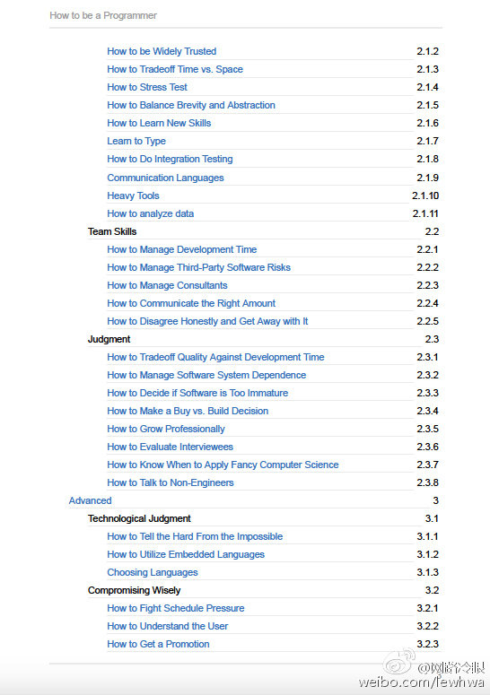Open 'How to Evaluate Interviewees' link
The height and width of the screenshot is (695, 490).
170,447
